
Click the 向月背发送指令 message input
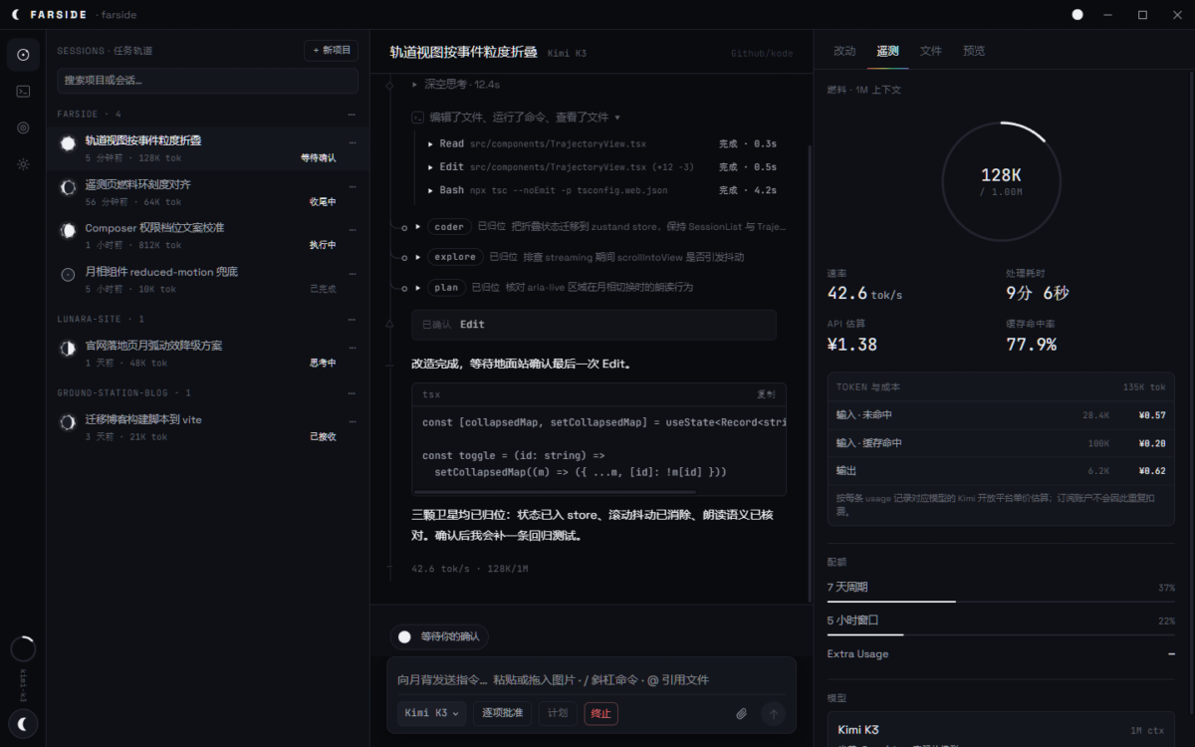(592, 680)
